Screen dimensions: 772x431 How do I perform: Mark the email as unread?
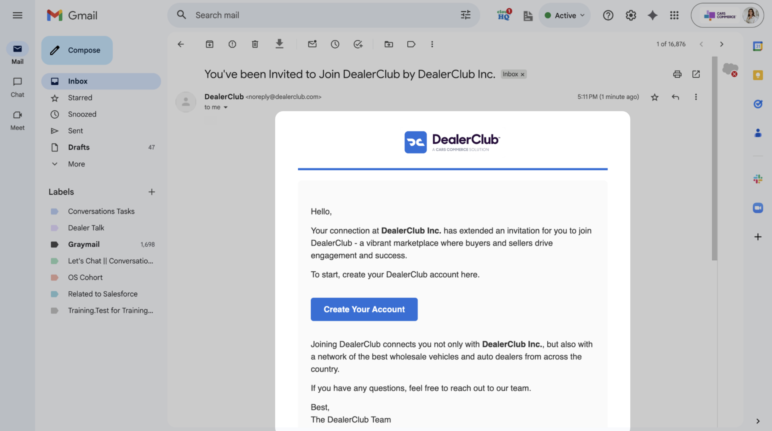pyautogui.click(x=312, y=44)
